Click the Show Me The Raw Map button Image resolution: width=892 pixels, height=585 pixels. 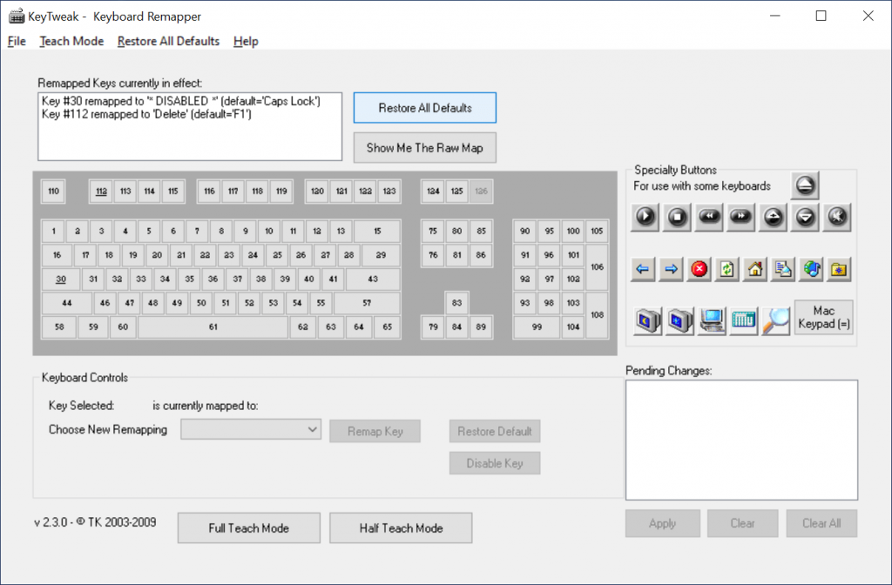tap(424, 148)
